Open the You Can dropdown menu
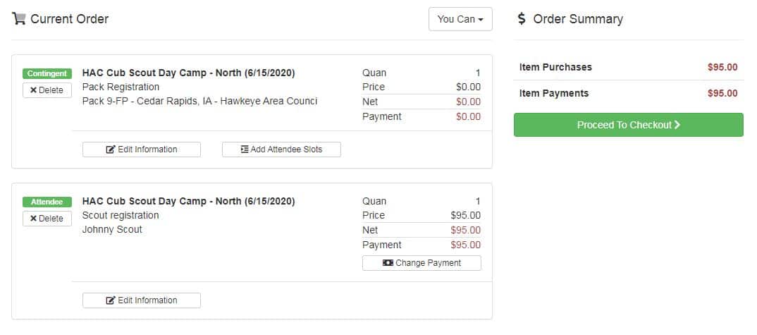The height and width of the screenshot is (335, 757). 460,19
